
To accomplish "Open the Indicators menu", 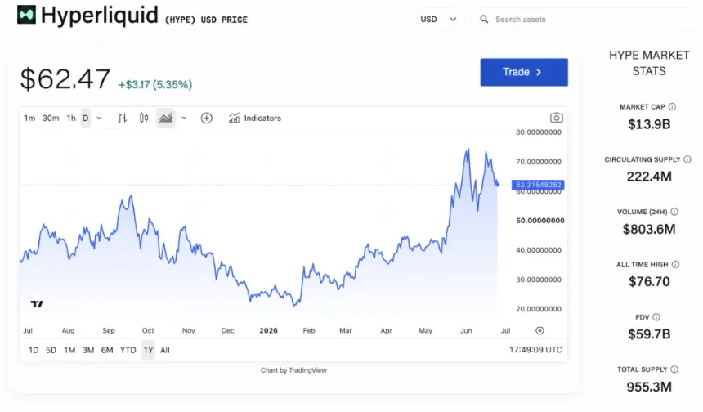I will click(255, 118).
